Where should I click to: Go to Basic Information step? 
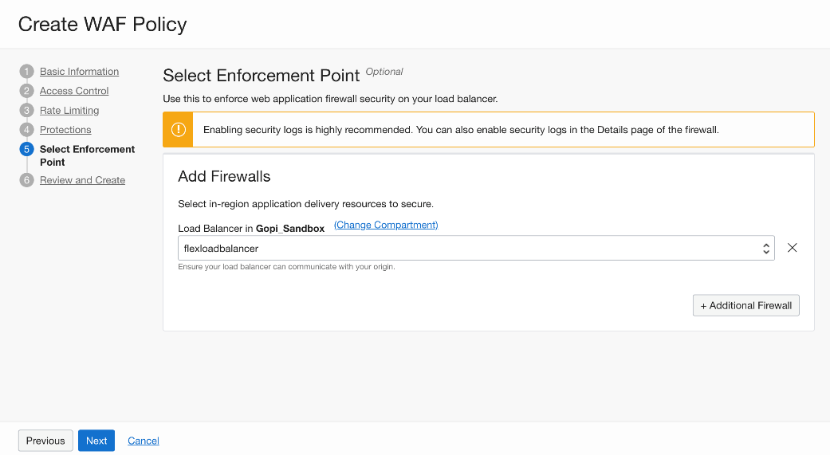79,72
